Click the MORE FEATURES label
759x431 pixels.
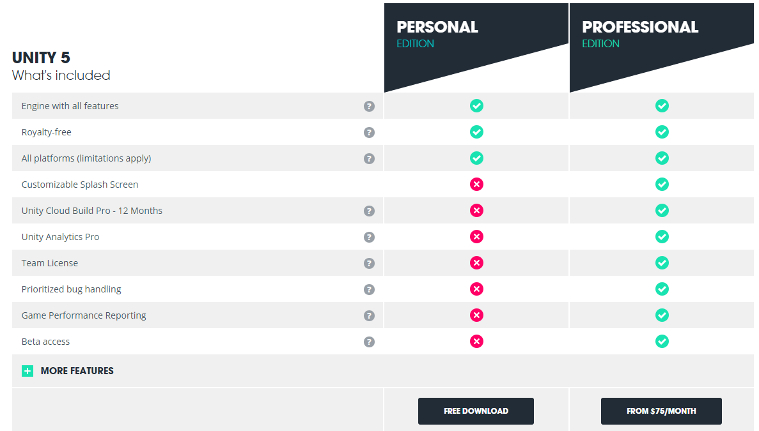click(77, 371)
